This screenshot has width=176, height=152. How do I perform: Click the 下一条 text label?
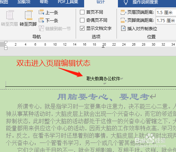point(52,20)
